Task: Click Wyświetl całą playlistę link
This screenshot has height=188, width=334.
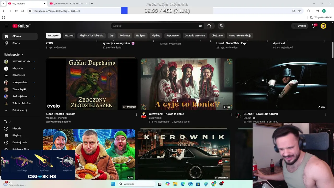Action: click(58, 122)
